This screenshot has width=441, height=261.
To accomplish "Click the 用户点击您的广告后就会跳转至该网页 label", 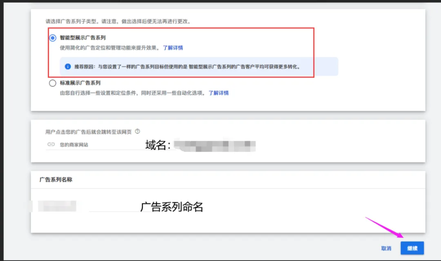I will [88, 132].
